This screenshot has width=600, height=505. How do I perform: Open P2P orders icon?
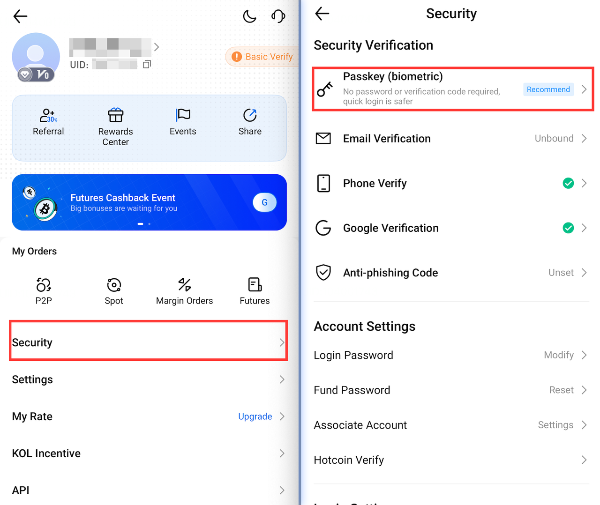click(44, 285)
